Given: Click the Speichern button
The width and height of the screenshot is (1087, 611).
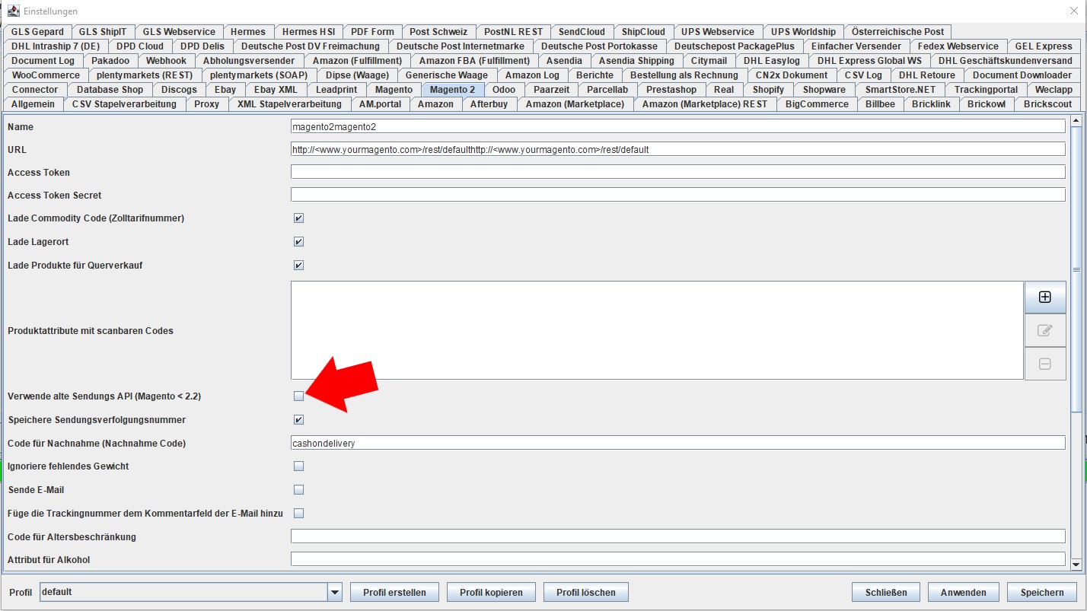Looking at the screenshot, I should (1042, 592).
